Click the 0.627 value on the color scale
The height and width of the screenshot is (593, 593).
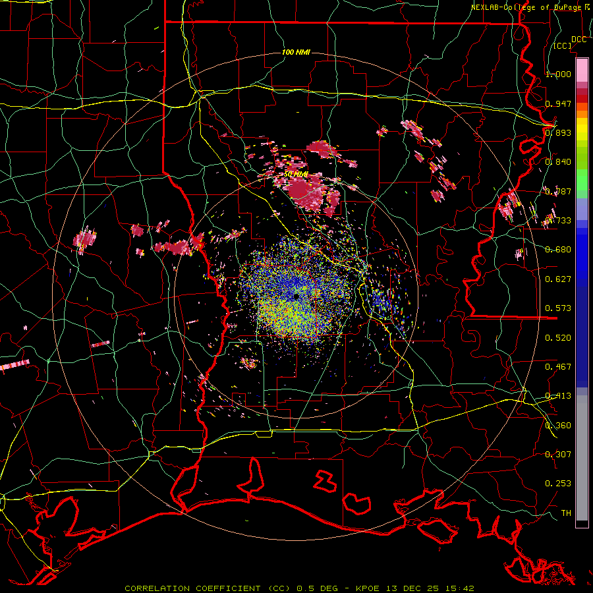click(x=558, y=279)
